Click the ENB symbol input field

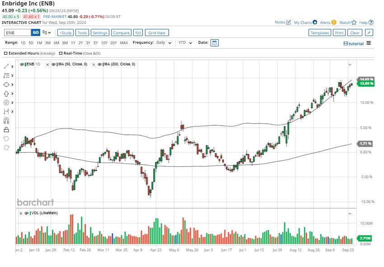coord(18,32)
